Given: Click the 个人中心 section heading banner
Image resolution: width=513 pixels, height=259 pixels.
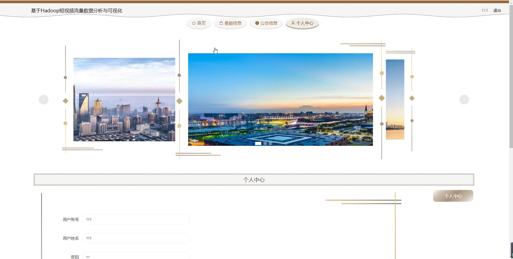Looking at the screenshot, I should tap(254, 180).
